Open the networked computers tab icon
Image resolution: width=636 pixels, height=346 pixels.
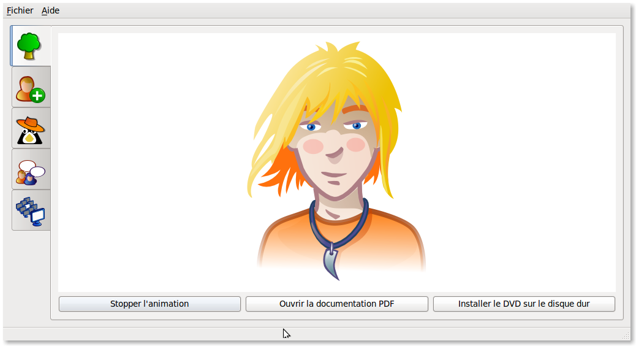(x=31, y=210)
